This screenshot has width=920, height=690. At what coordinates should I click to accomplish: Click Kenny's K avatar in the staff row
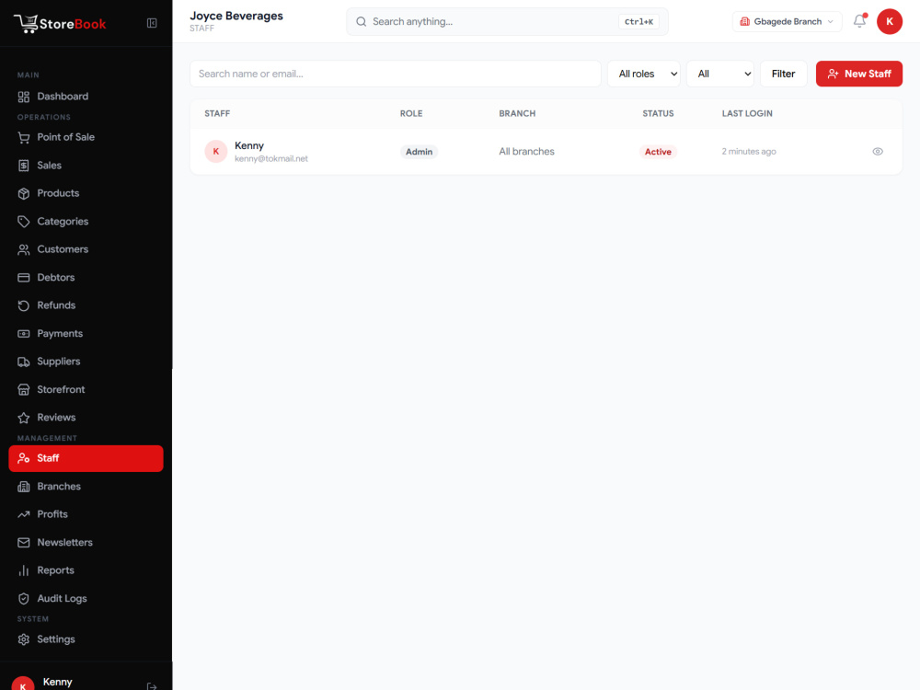point(216,152)
